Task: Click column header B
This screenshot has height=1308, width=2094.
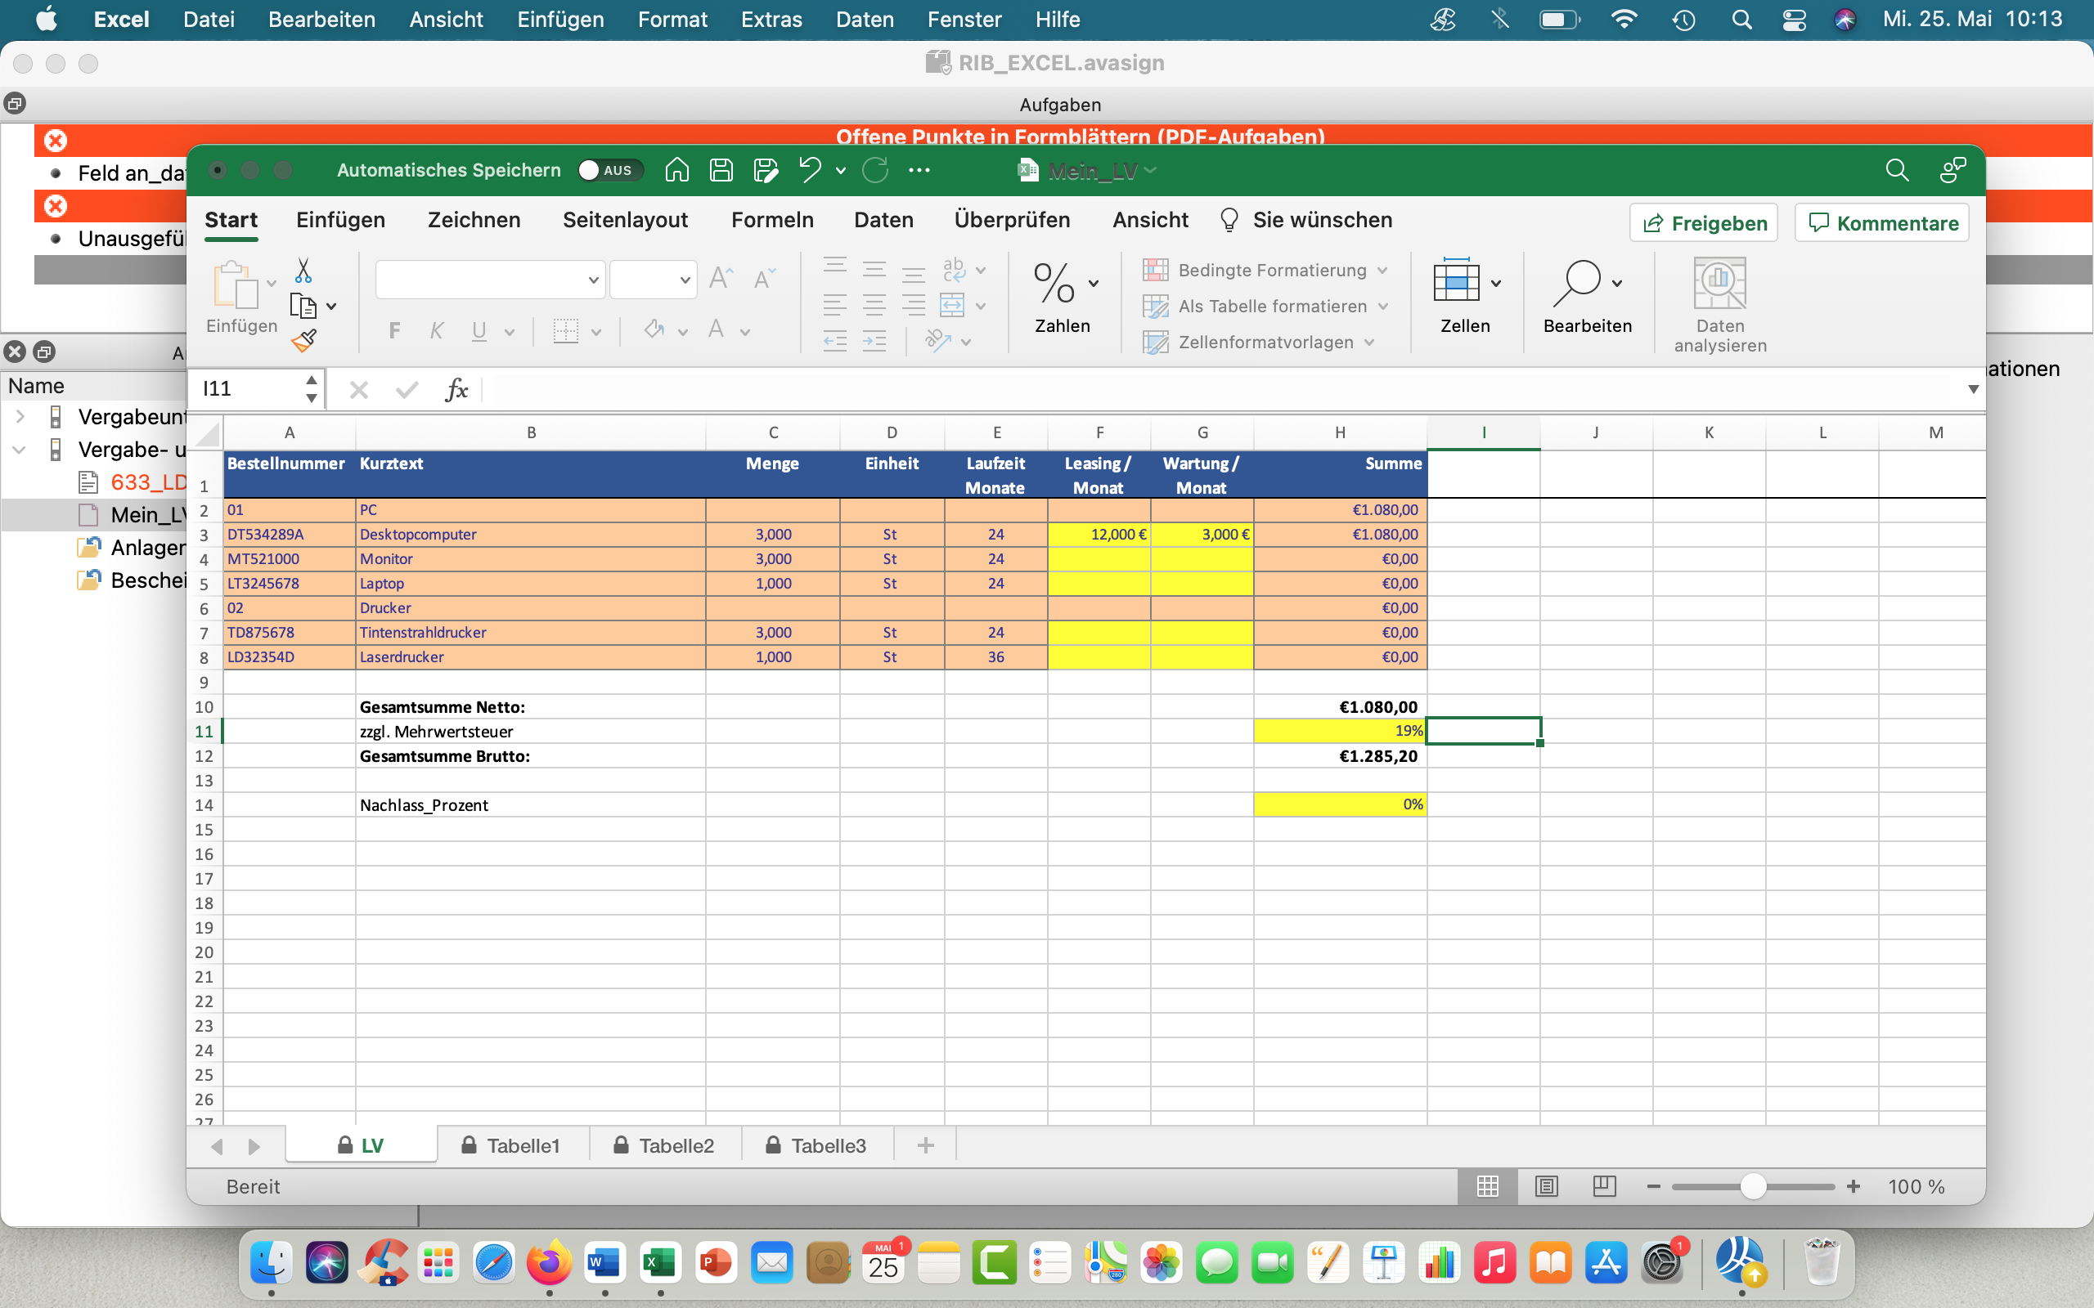Action: pos(530,432)
